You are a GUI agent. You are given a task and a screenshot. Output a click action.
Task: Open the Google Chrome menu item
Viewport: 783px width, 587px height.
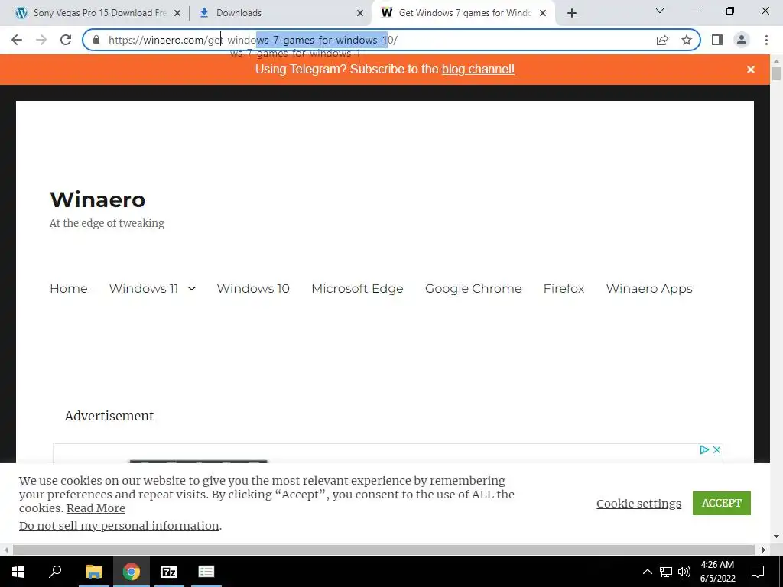click(x=473, y=288)
